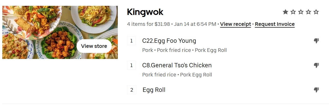Screen dimensions: 329x105
Task: Select the C8.General Tso's Chicken item name
Action: [177, 65]
